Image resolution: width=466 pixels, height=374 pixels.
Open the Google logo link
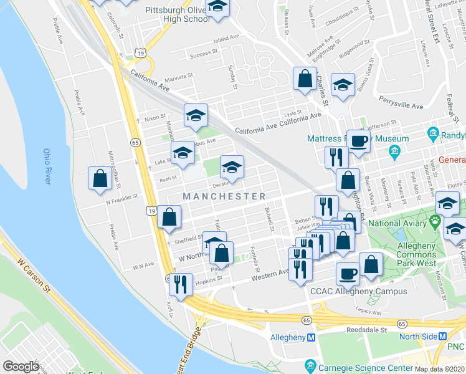(x=21, y=367)
